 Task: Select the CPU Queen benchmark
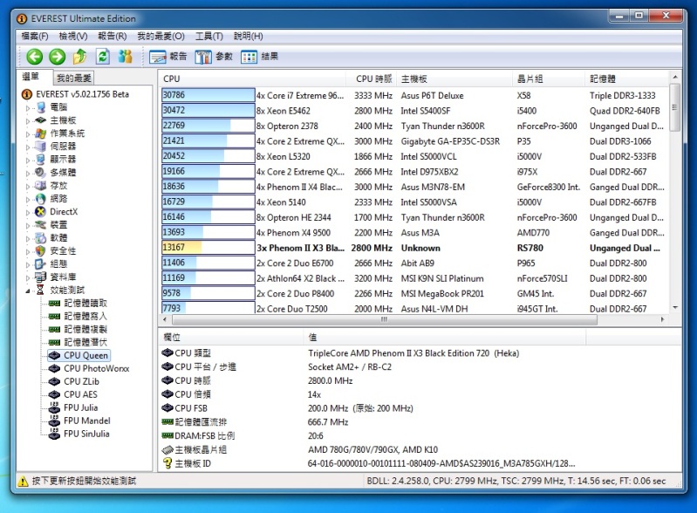pyautogui.click(x=85, y=356)
